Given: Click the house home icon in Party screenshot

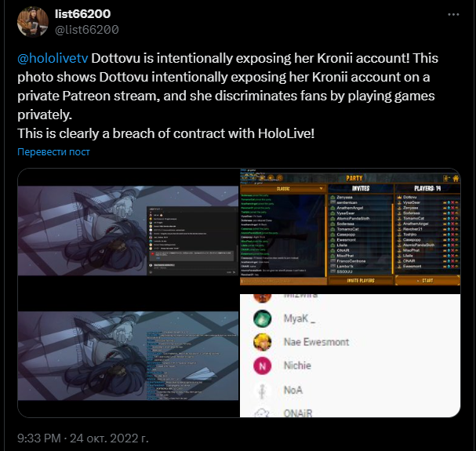Looking at the screenshot, I should 456,179.
